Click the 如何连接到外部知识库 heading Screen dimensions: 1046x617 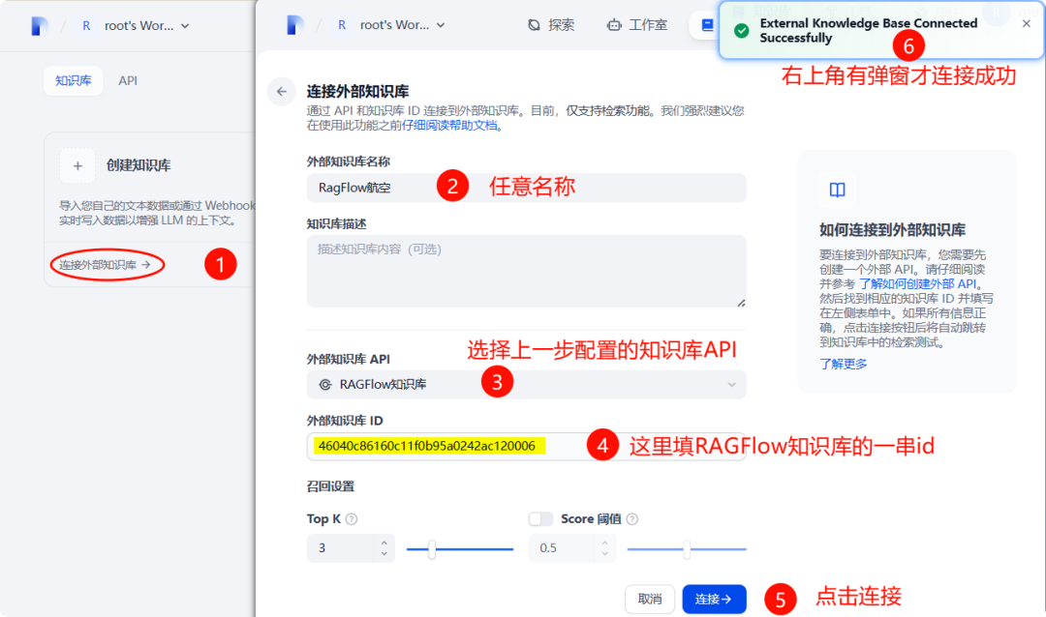(892, 230)
